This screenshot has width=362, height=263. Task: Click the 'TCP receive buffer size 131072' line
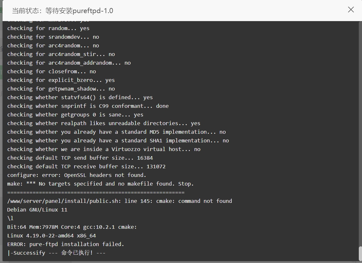(86, 167)
